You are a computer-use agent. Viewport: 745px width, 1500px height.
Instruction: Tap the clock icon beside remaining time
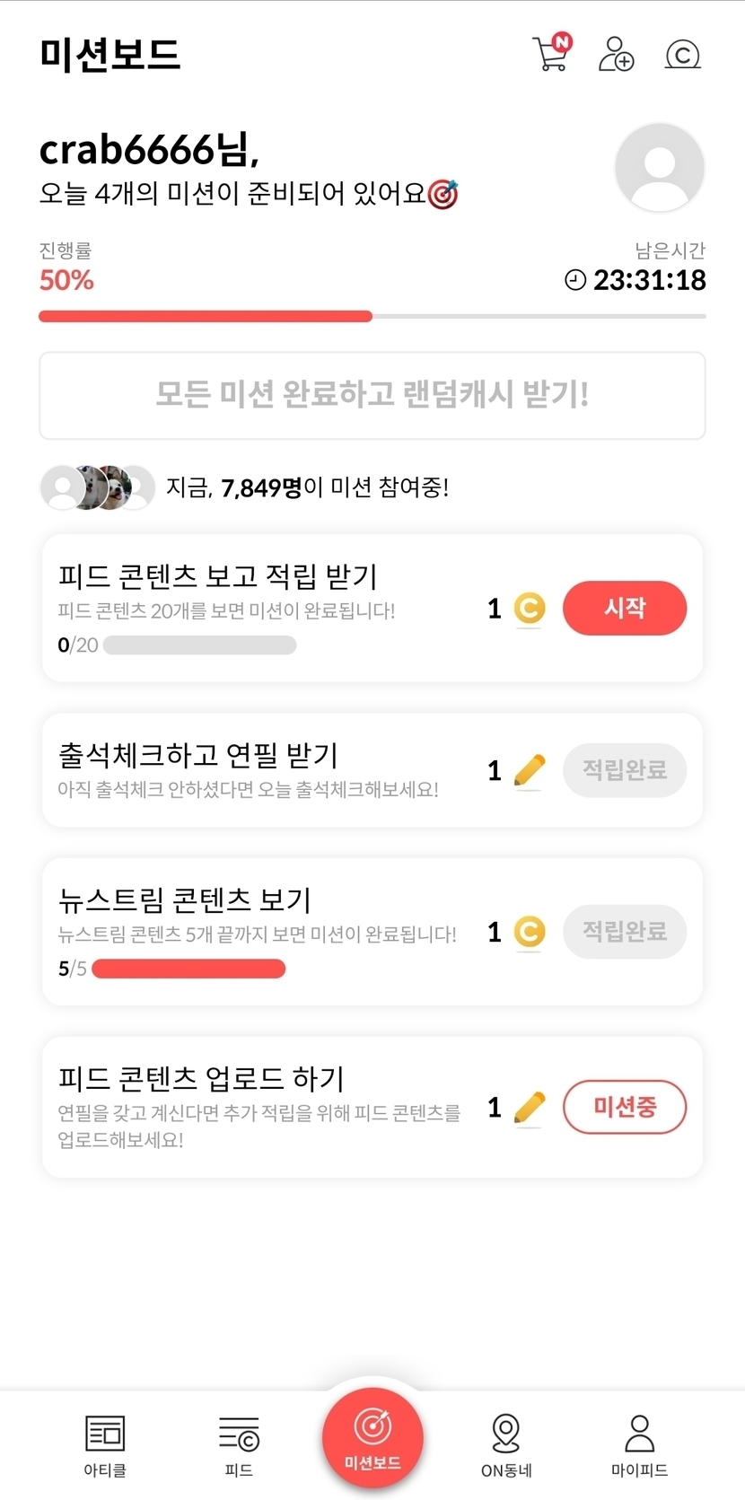(575, 280)
